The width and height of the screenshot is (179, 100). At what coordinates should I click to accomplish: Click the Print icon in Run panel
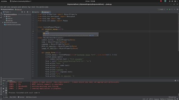tap(6, 93)
